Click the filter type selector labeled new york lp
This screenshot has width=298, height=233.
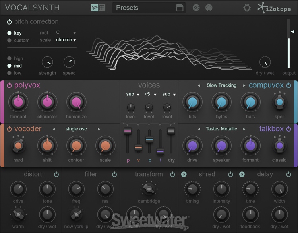point(76,215)
